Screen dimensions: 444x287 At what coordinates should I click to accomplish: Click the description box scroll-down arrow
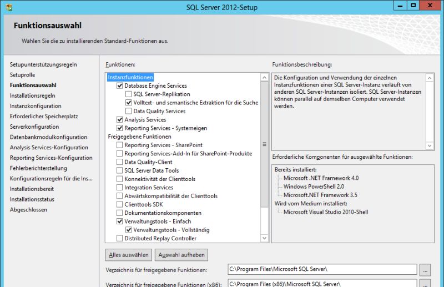tap(430, 145)
